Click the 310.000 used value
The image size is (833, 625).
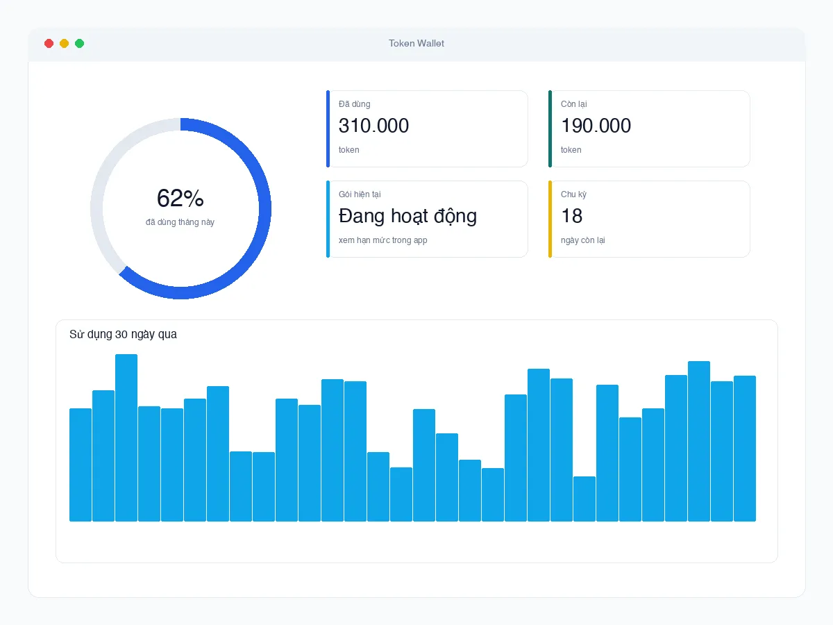[x=373, y=126]
